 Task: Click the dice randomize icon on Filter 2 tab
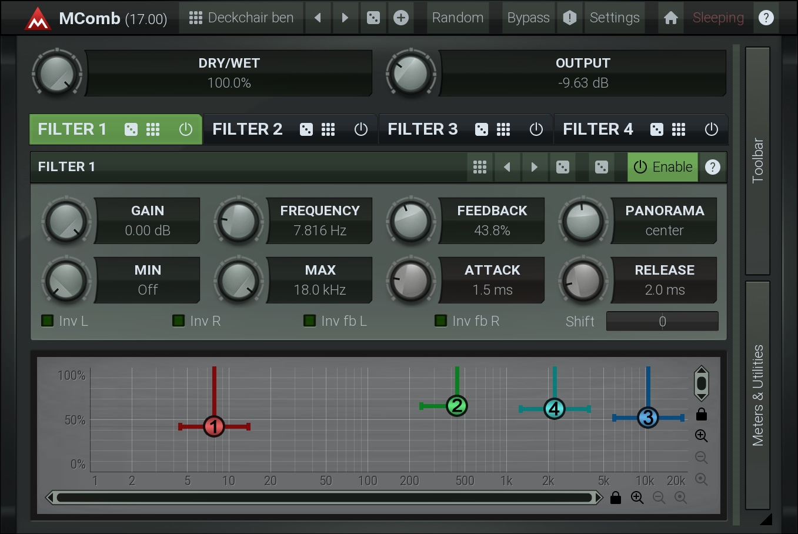tap(306, 129)
